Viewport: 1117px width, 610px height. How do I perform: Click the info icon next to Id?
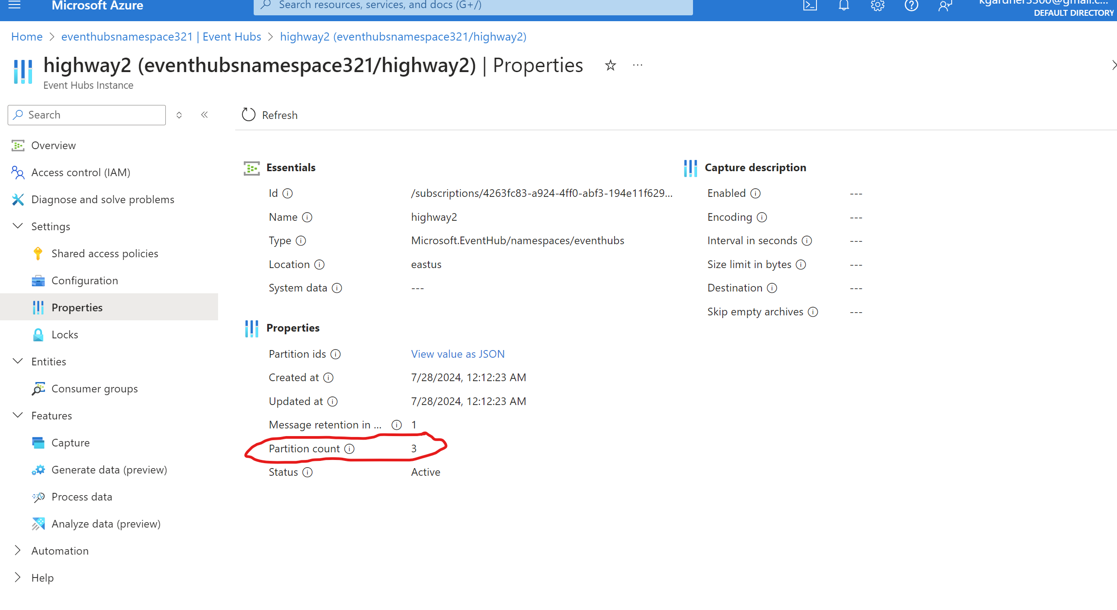click(287, 193)
